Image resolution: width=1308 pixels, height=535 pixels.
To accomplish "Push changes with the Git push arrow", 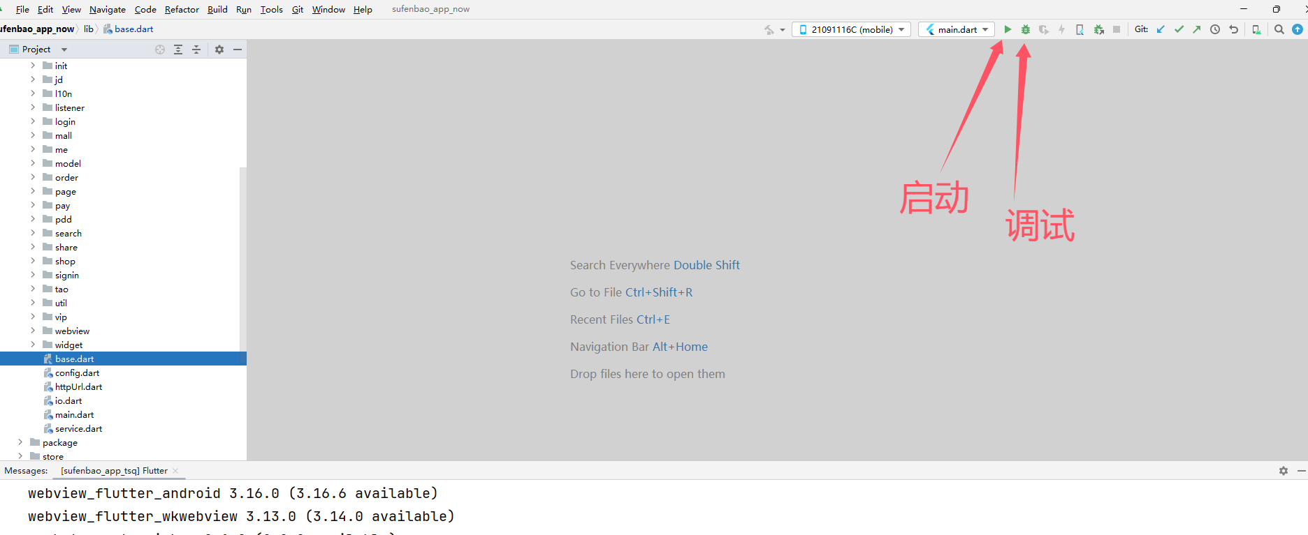I will [x=1197, y=29].
